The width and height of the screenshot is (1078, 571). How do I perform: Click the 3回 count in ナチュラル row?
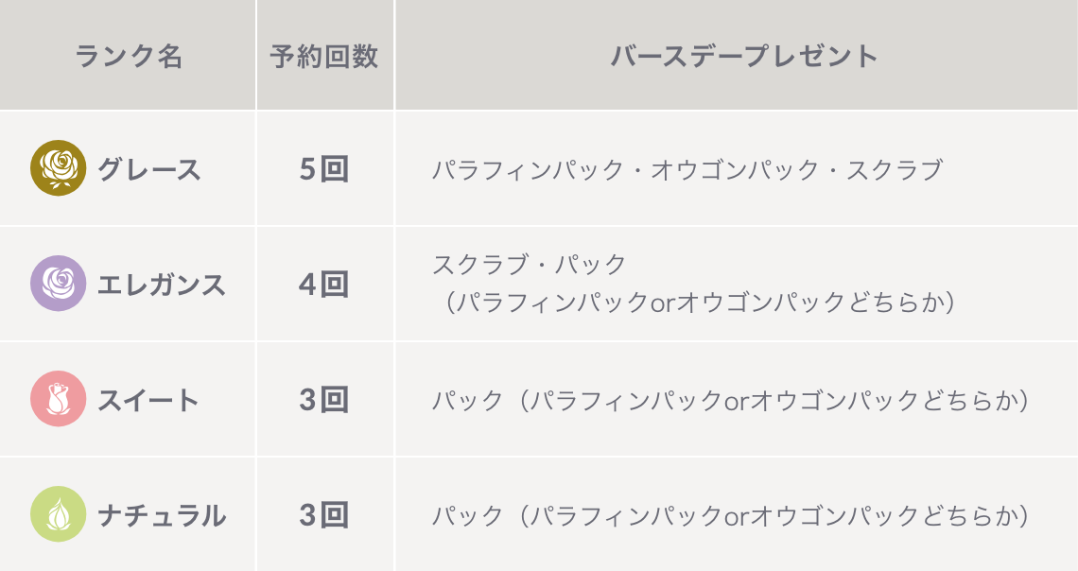pos(324,515)
